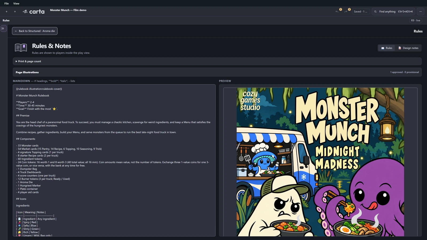Click the Monster Munch cover preview image

(x=320, y=162)
